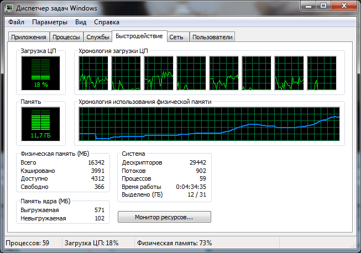Viewport: 361px width, 253px height.
Task: Click the Свободно value 366
Action: pos(99,187)
